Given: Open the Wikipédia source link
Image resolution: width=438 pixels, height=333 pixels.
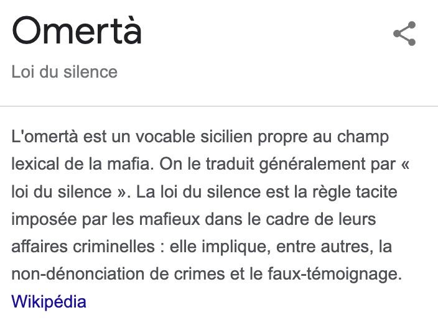Looking at the screenshot, I should tap(49, 301).
